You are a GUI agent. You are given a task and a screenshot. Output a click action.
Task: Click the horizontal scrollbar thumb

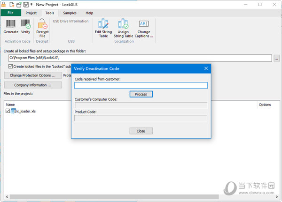(x=114, y=197)
